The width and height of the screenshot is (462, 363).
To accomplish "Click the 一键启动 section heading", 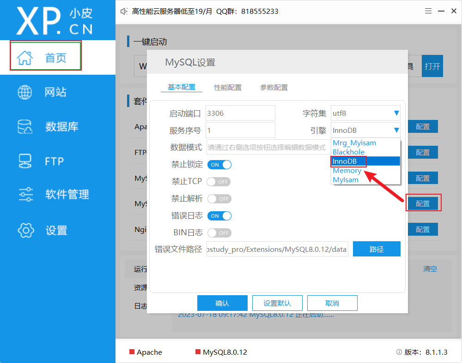I will tap(150, 42).
